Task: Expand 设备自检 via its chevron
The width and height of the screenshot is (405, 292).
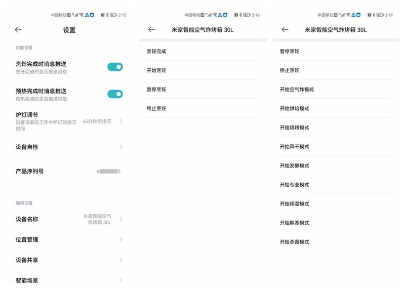Action: click(120, 148)
